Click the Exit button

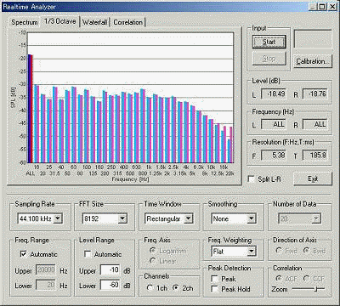313,179
